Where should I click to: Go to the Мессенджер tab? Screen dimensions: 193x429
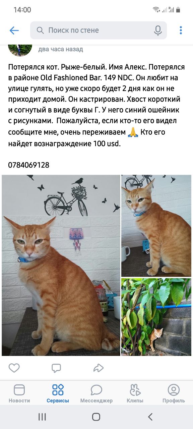pos(96,393)
